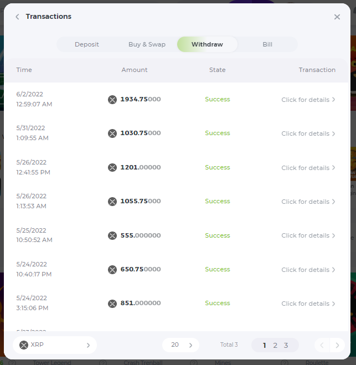Open details for 6/2/2022 withdrawal
This screenshot has height=365, width=356.
308,100
